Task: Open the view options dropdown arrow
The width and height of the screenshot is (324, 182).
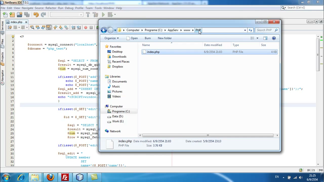Action: [x=257, y=38]
